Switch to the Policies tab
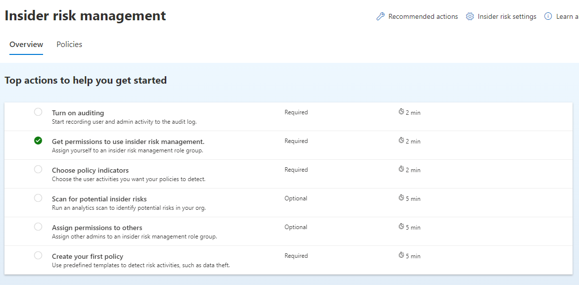 [69, 45]
